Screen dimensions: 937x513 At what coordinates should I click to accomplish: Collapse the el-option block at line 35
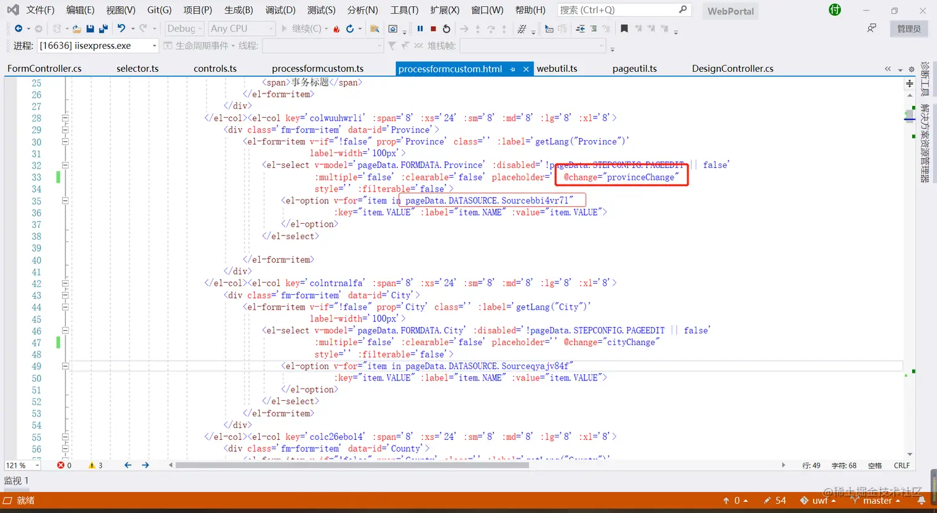pos(65,201)
